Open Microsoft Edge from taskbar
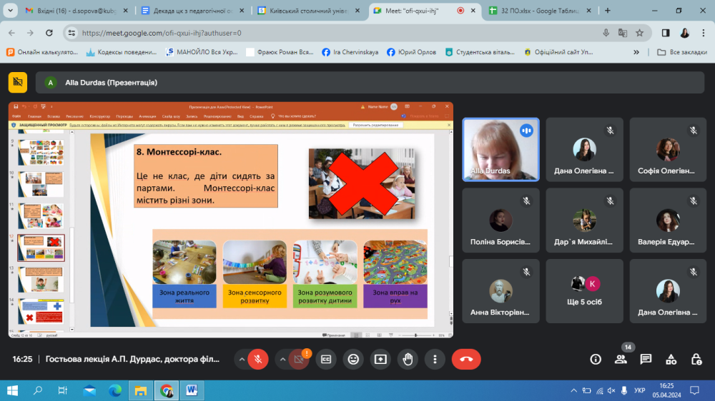Image resolution: width=715 pixels, height=401 pixels. click(115, 390)
